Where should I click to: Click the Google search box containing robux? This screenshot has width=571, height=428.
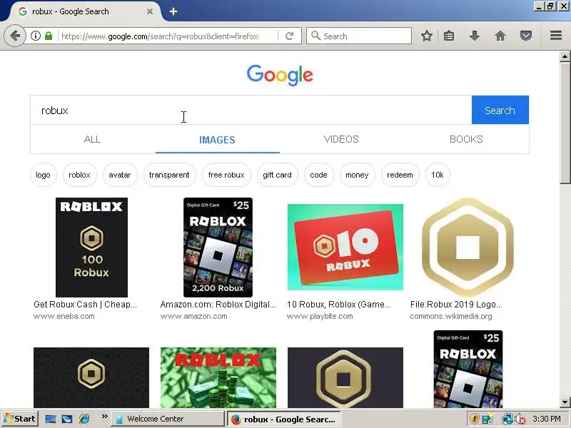pos(251,110)
